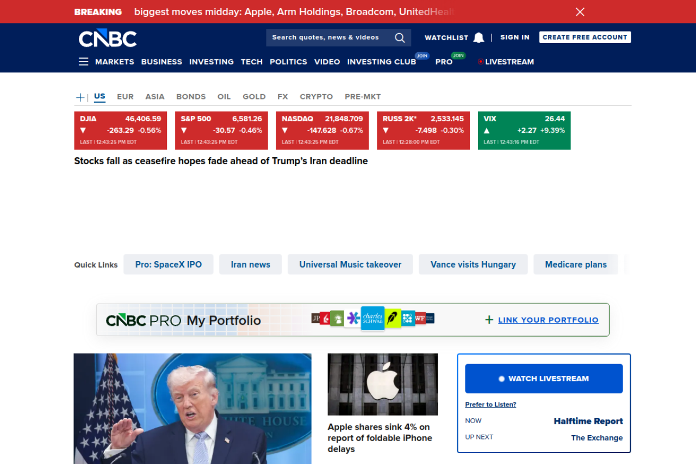The width and height of the screenshot is (696, 464).
Task: Open the Apple logo article thumbnail
Action: pos(382,384)
